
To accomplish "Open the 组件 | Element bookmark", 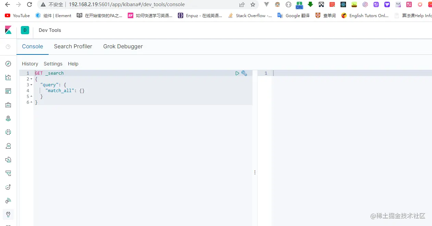I will tap(53, 15).
